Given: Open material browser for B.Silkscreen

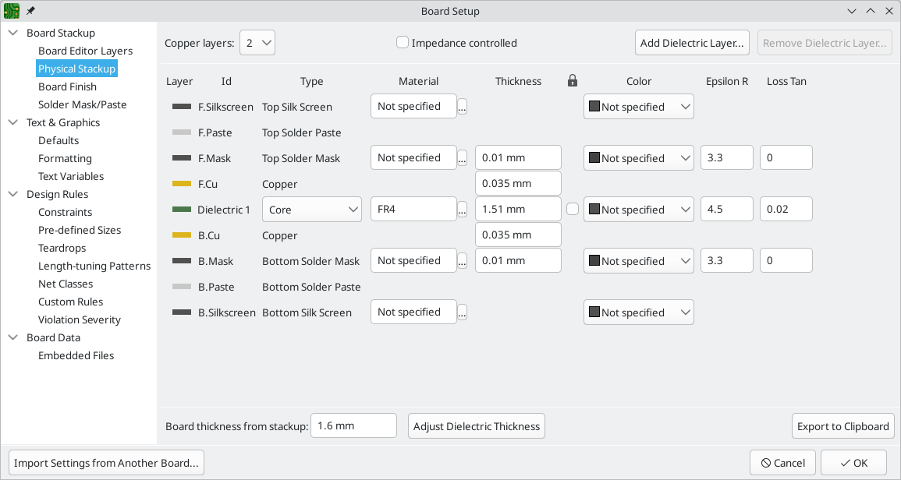Looking at the screenshot, I should click(x=462, y=313).
